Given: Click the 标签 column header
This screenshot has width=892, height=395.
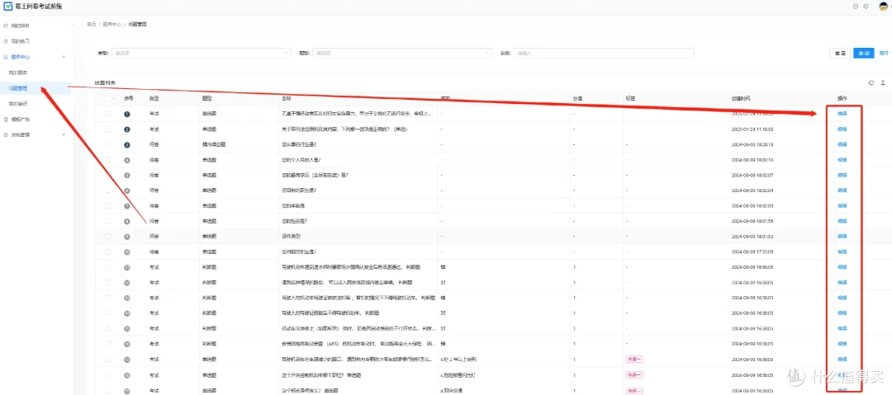Looking at the screenshot, I should click(x=630, y=99).
